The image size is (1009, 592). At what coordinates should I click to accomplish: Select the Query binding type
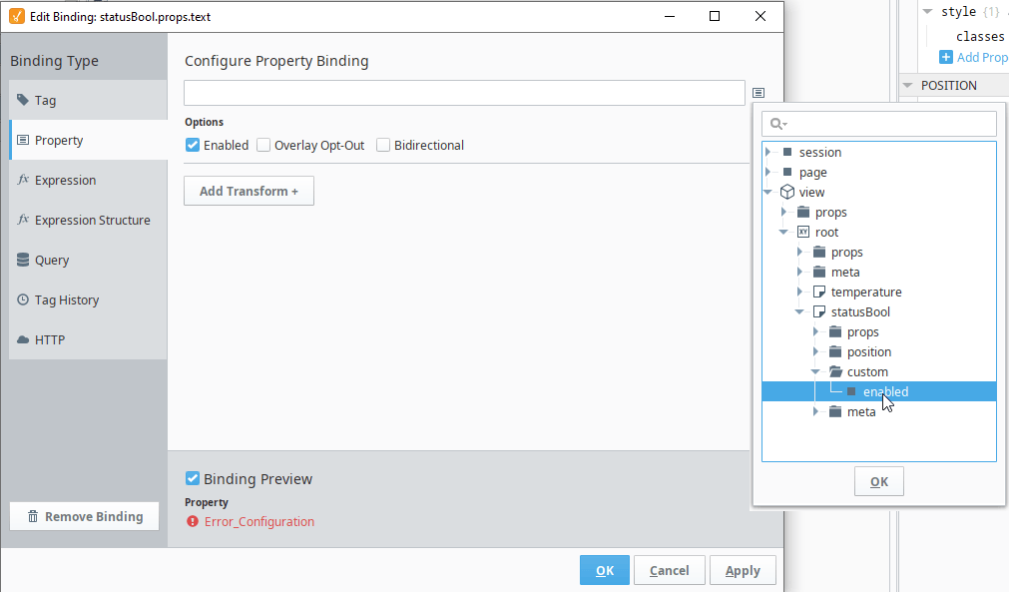tap(88, 260)
